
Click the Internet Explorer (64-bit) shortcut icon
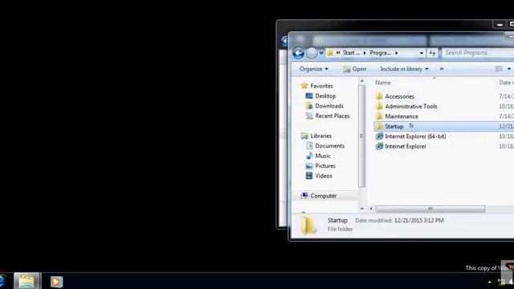pos(379,136)
